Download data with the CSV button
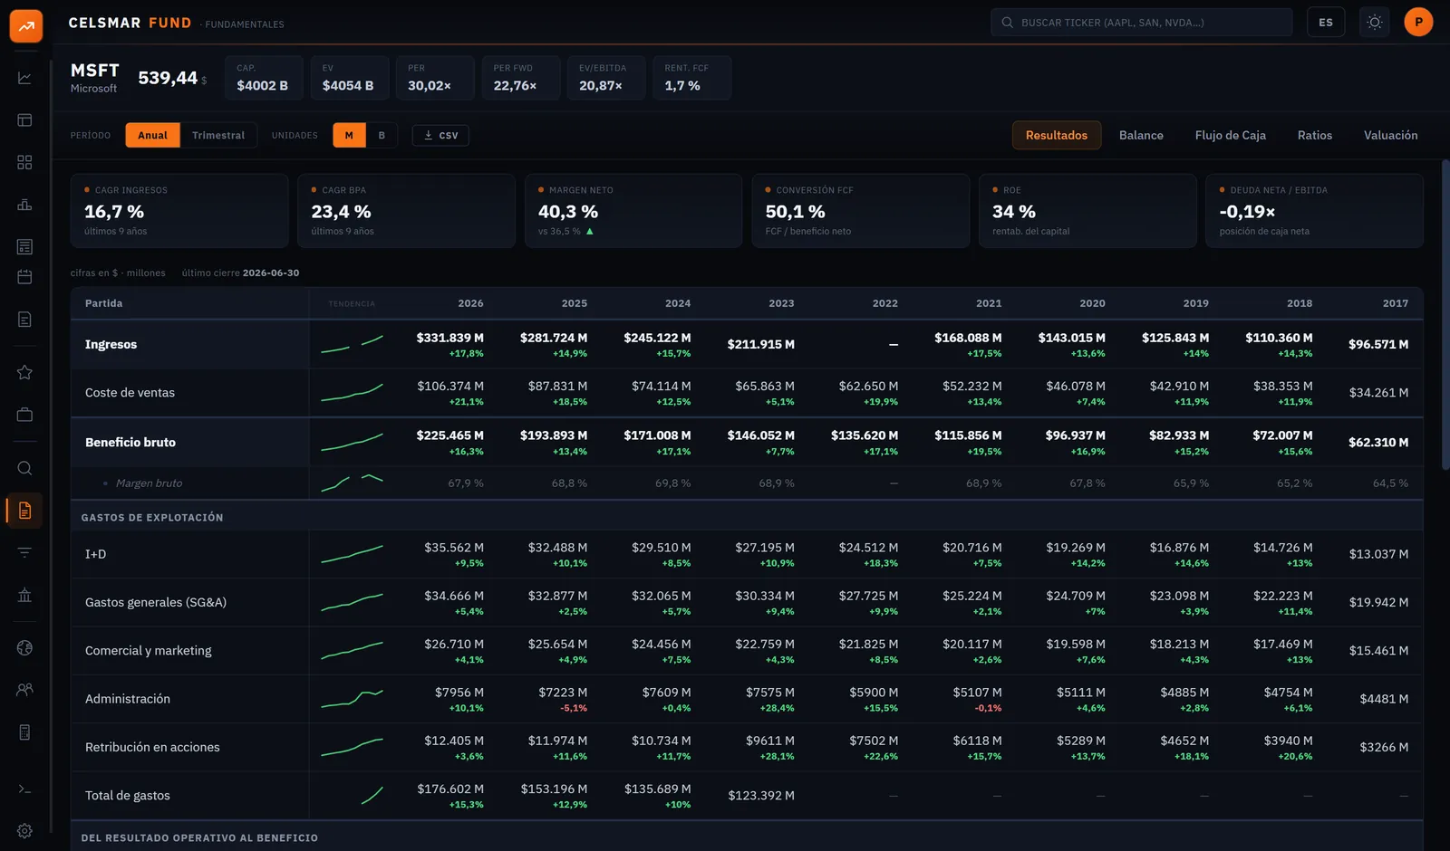1450x851 pixels. (x=440, y=135)
